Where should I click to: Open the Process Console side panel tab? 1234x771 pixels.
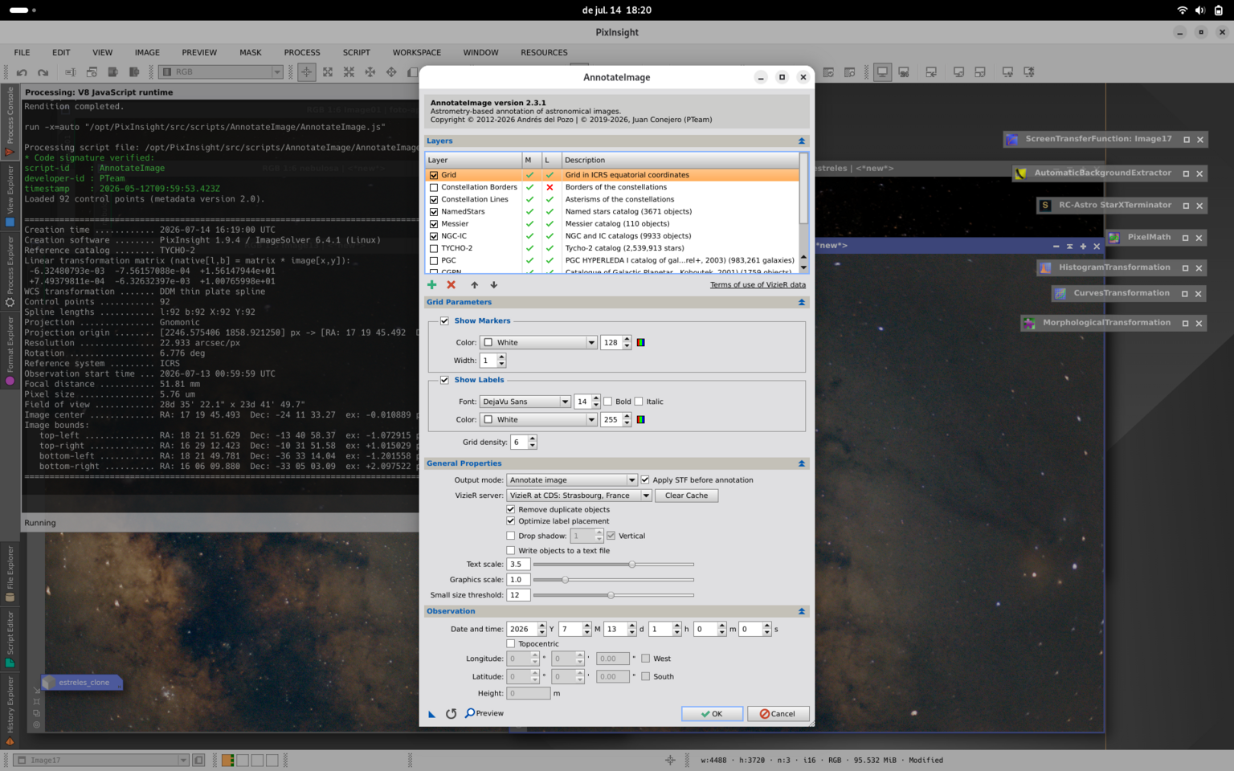tap(10, 120)
